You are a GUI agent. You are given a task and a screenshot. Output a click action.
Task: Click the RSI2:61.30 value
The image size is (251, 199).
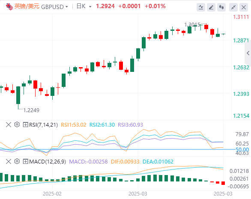[102, 125]
